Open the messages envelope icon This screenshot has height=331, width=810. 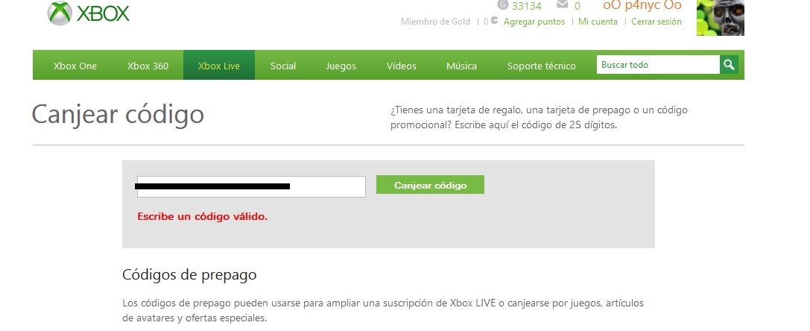coord(563,4)
